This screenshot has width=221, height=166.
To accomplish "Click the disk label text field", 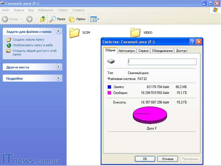I will click(162, 62).
